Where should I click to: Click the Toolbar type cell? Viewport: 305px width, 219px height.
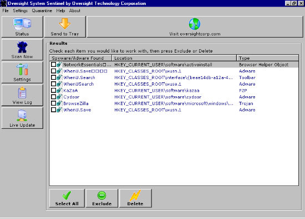point(247,77)
